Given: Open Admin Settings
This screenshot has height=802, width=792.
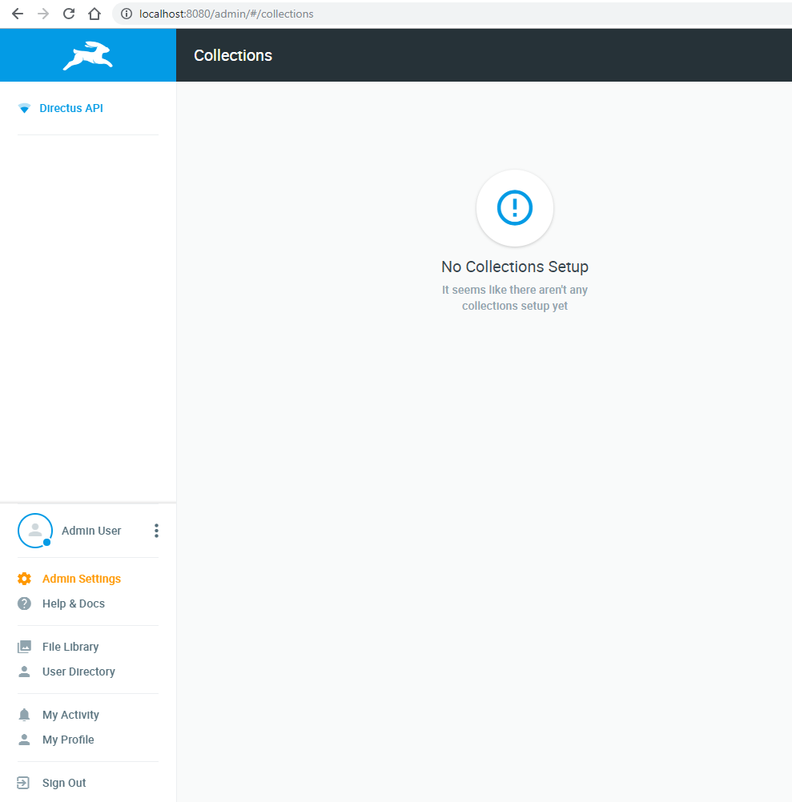Looking at the screenshot, I should pyautogui.click(x=82, y=579).
